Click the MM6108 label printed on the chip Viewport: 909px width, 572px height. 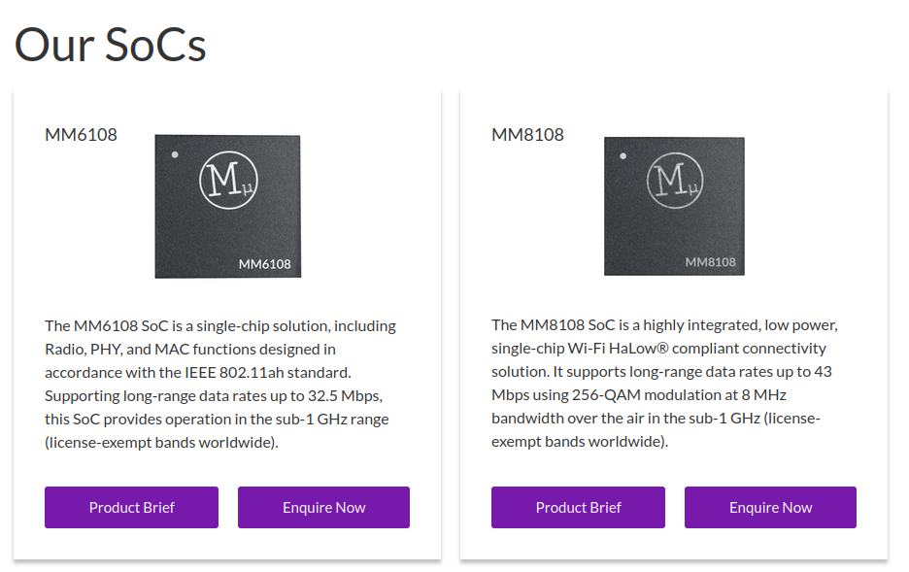pyautogui.click(x=264, y=264)
